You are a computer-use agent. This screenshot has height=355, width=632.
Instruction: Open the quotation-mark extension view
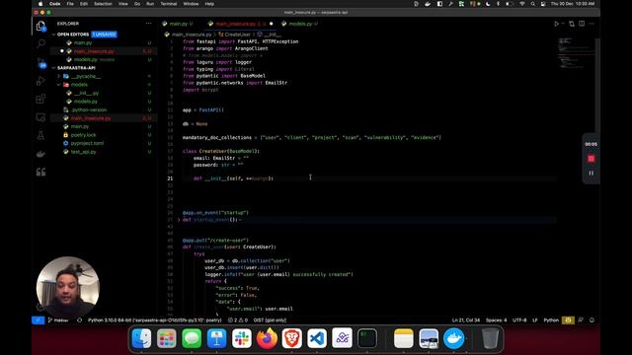coord(40,172)
